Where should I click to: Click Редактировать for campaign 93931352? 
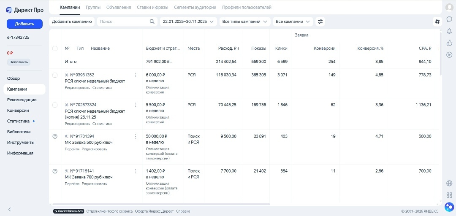77,88
